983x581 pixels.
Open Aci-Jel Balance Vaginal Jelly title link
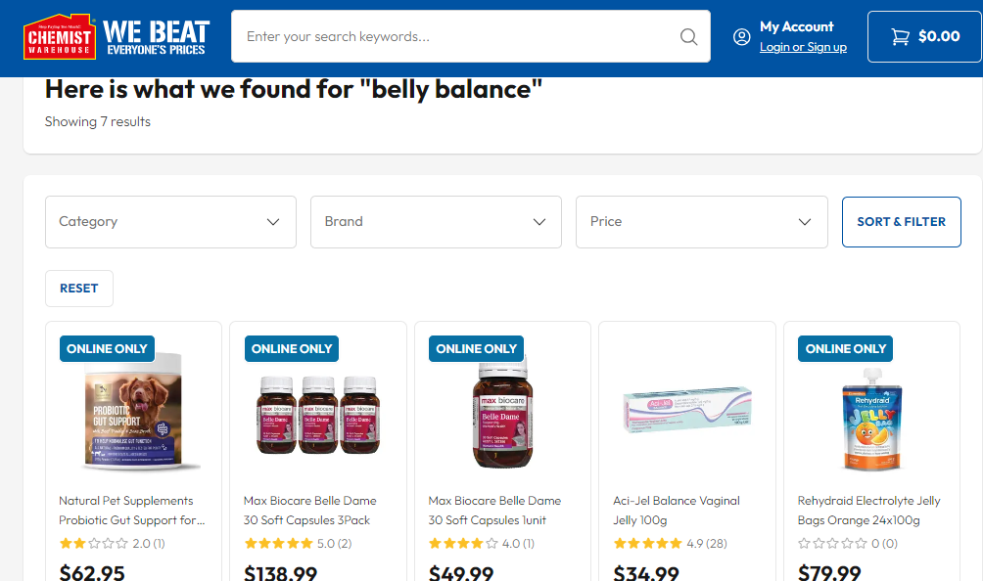tap(677, 511)
